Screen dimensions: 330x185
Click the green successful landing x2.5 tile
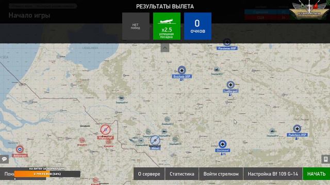pos(167,26)
